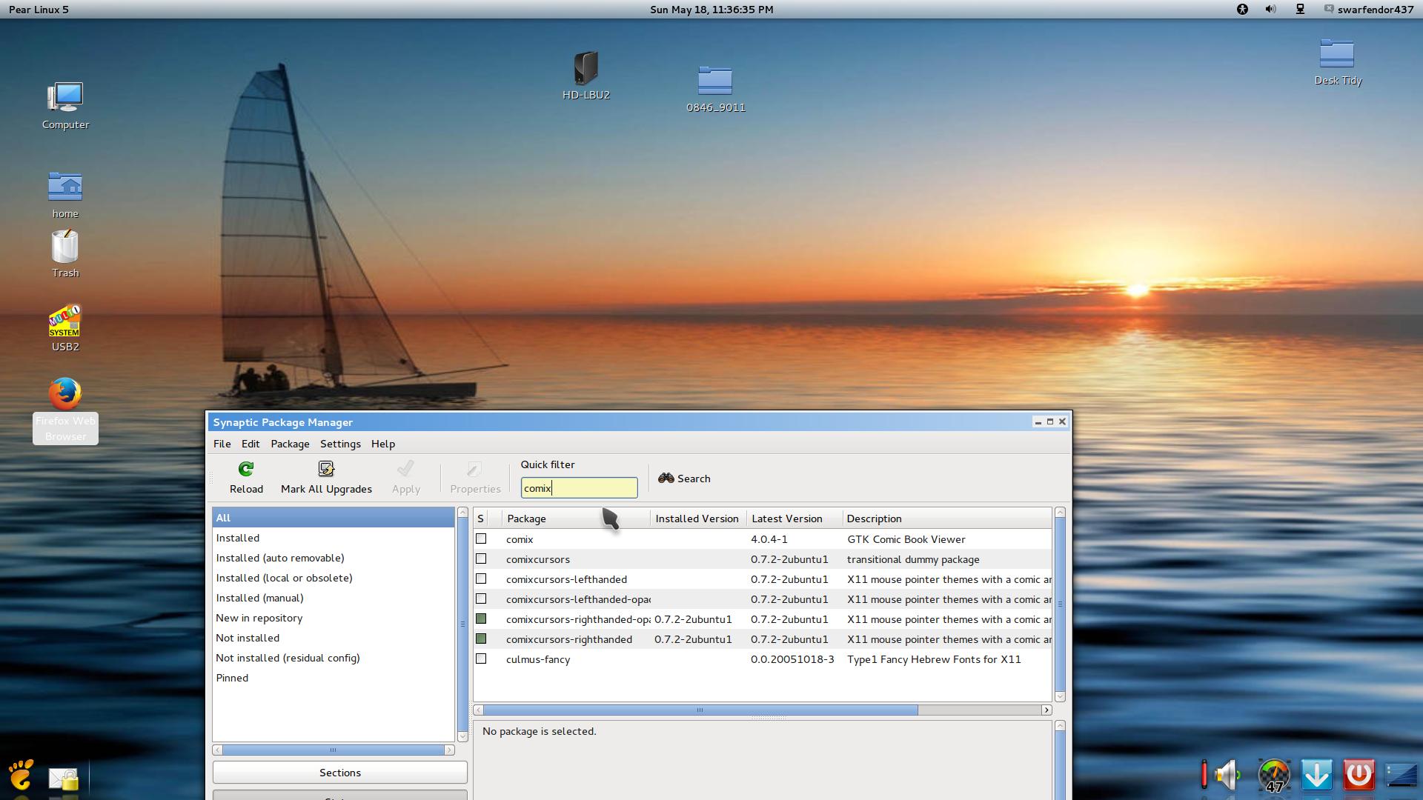Toggle the status checkbox for comix package
Image resolution: width=1423 pixels, height=800 pixels.
[481, 539]
